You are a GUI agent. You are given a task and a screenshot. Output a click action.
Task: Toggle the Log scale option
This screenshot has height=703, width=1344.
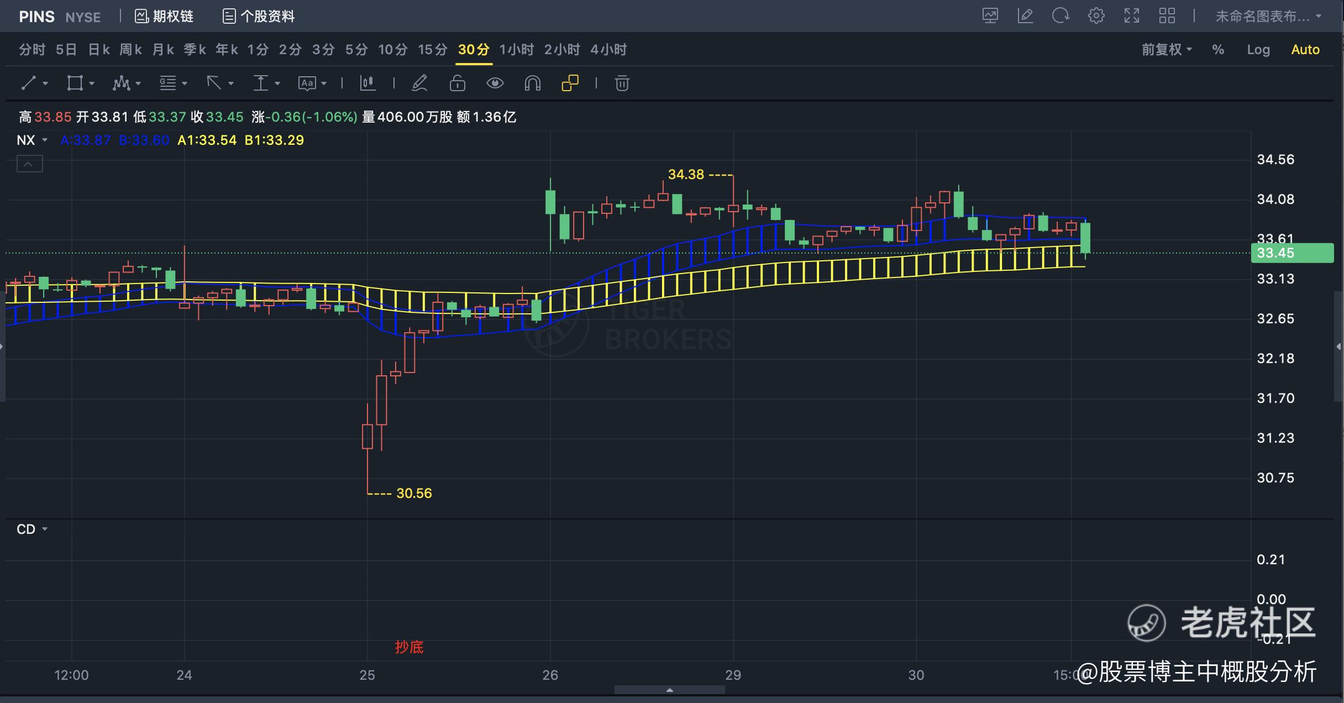(x=1258, y=50)
